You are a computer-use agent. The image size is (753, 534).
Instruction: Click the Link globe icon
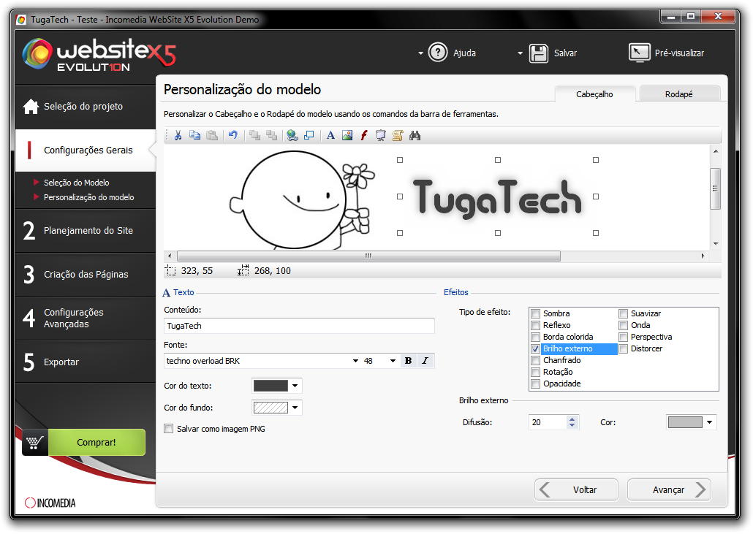[292, 135]
